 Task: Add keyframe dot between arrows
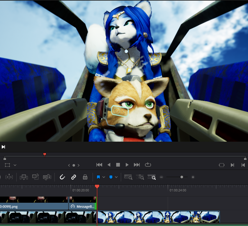74,165
